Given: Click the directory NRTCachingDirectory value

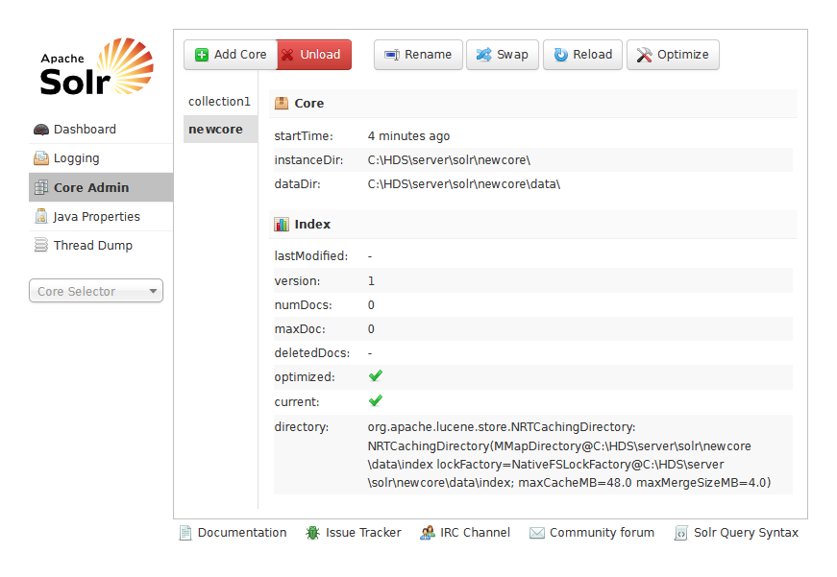Looking at the screenshot, I should pyautogui.click(x=570, y=455).
